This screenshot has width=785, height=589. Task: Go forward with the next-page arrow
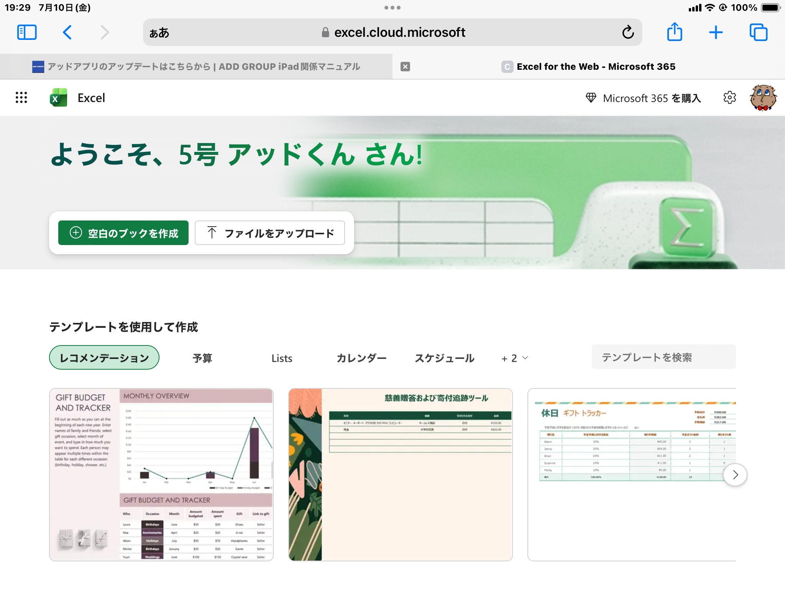coord(105,32)
